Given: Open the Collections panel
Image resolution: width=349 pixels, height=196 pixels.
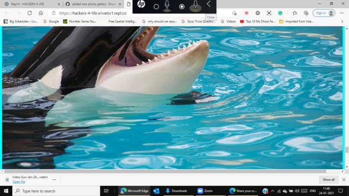Looking at the screenshot, I should [306, 13].
